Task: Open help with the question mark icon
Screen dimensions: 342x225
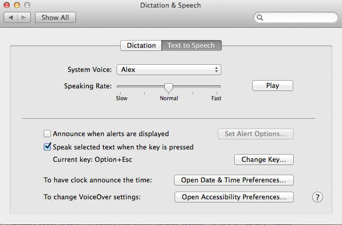Action: (x=317, y=197)
